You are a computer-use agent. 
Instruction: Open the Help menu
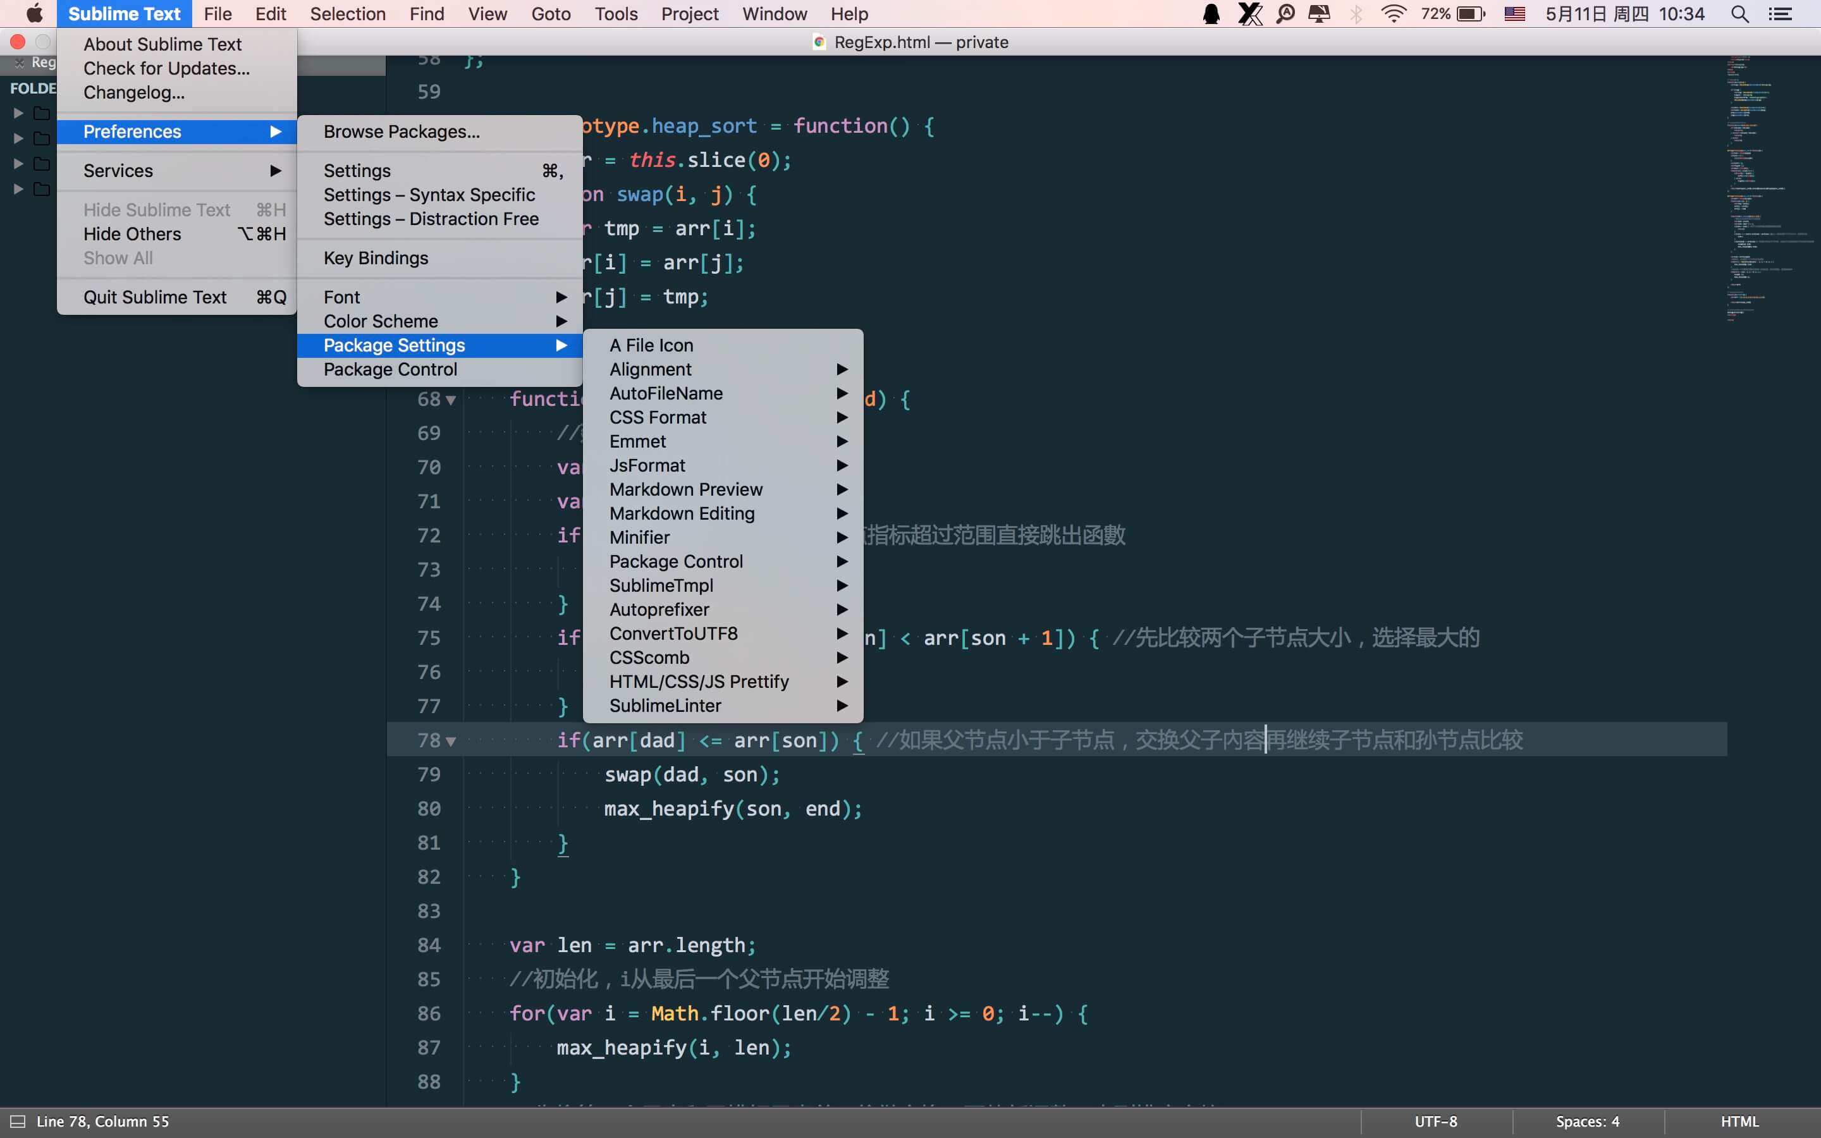pyautogui.click(x=850, y=13)
